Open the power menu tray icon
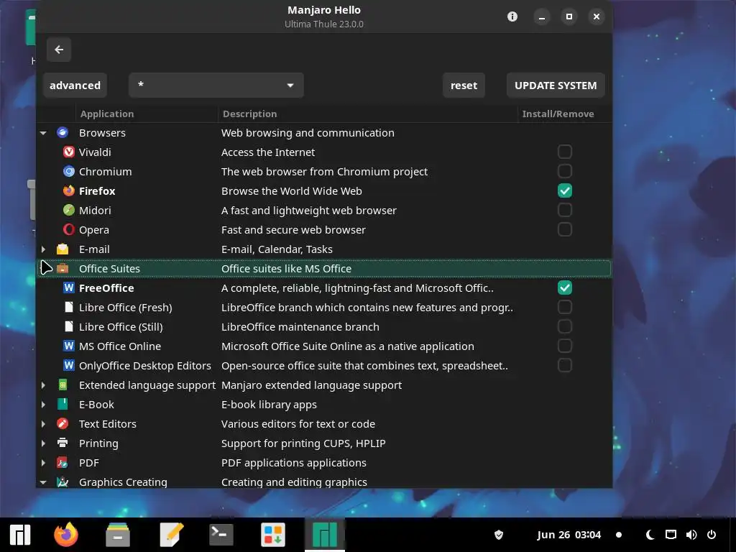 coord(712,535)
